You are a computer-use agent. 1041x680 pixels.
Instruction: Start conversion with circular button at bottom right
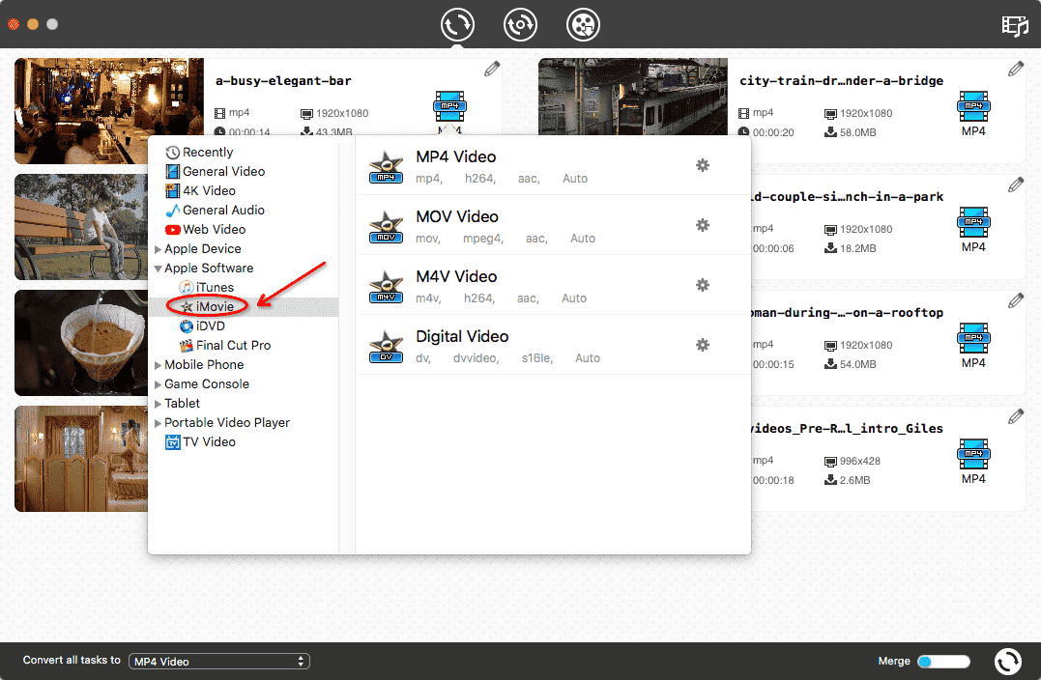coord(1007,662)
